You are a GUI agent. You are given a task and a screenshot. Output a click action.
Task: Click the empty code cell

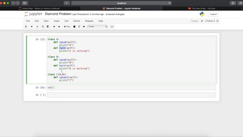pos(131,95)
